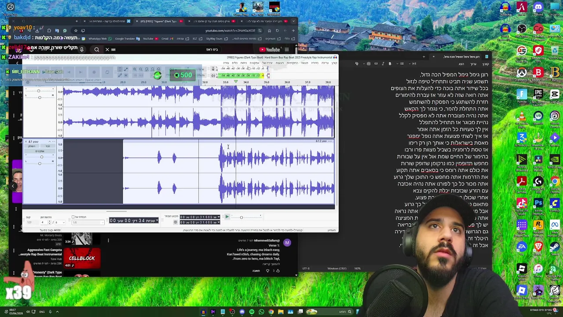Click the dislike thumb on MhemmedElallam's comment
Image resolution: width=563 pixels, height=317 pixels.
click(267, 270)
